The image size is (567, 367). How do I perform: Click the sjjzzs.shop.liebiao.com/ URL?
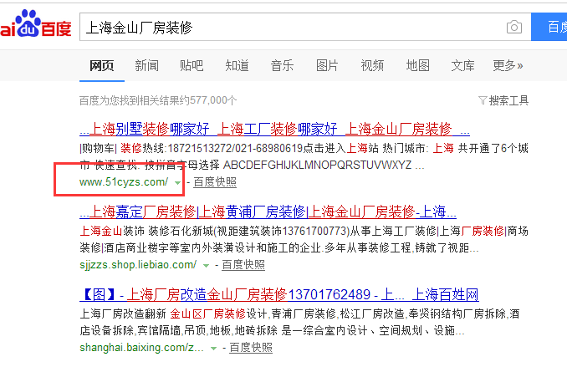138,265
